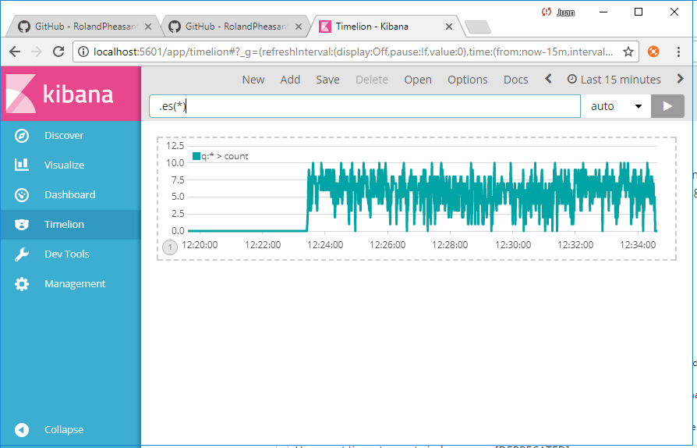Open the orange browser extension icon

653,52
